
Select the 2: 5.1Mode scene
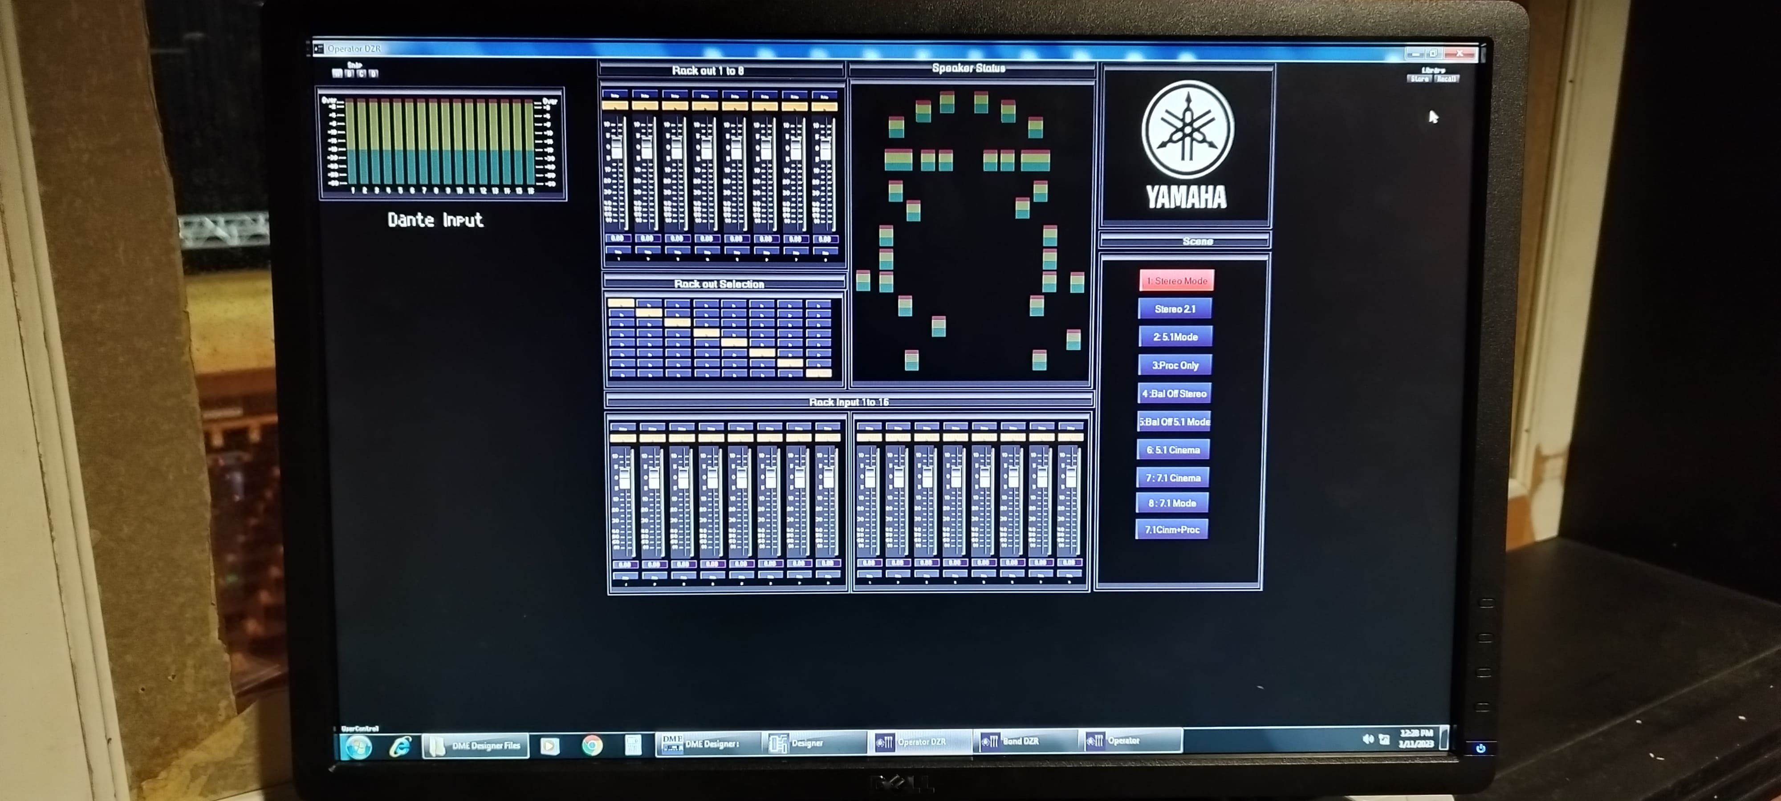click(x=1175, y=336)
